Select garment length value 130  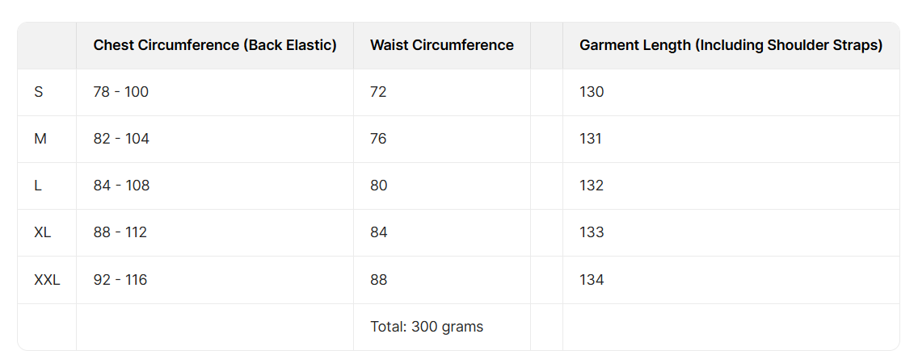coord(592,92)
